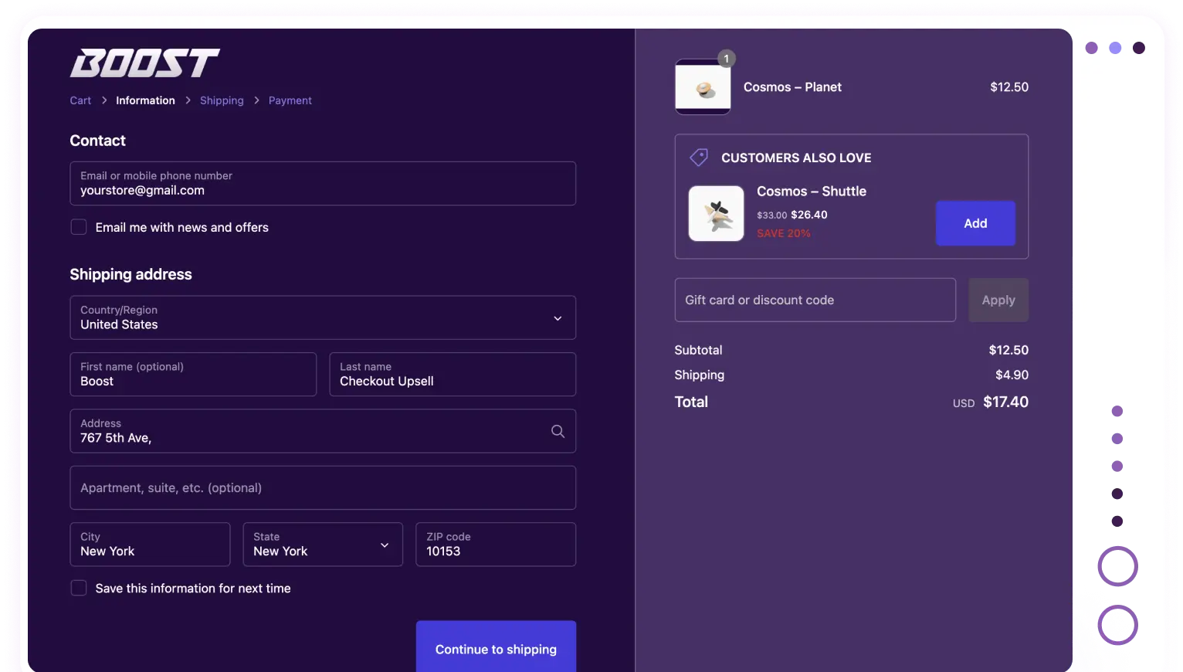Screen dimensions: 1183x672
Task: Click the Email or mobile phone number field
Action: pos(323,184)
